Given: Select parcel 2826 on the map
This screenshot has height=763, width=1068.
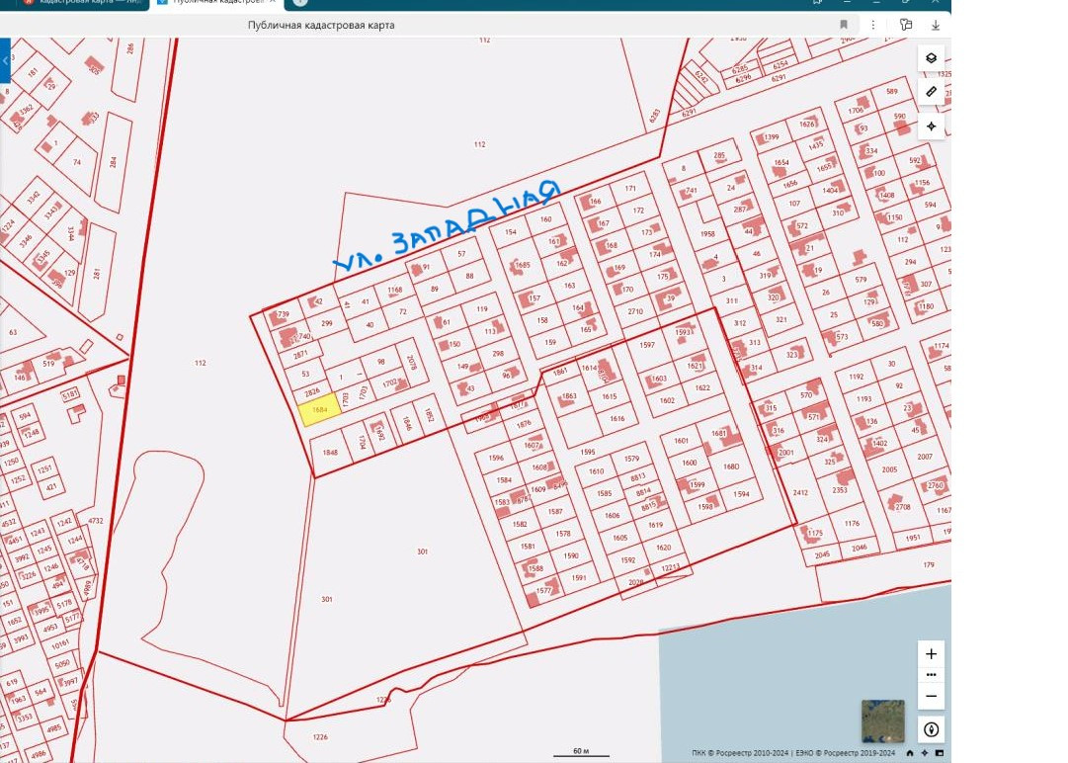Looking at the screenshot, I should (x=312, y=393).
